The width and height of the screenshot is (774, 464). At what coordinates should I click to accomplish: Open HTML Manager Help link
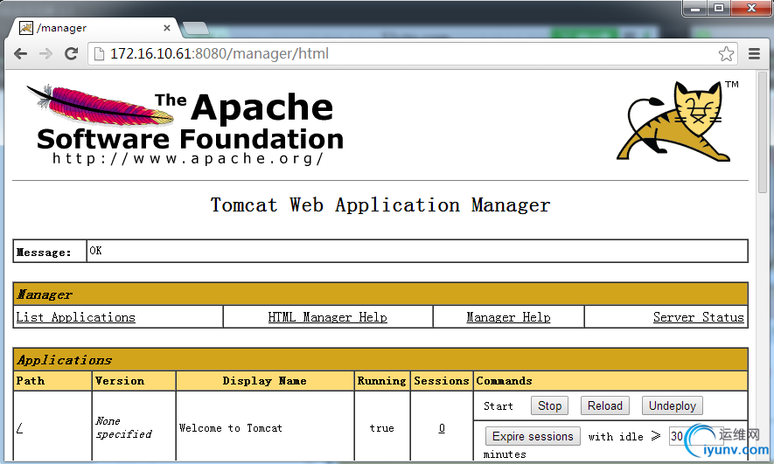click(327, 317)
